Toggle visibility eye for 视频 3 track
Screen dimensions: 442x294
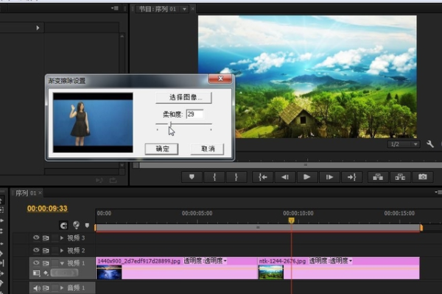click(x=36, y=237)
